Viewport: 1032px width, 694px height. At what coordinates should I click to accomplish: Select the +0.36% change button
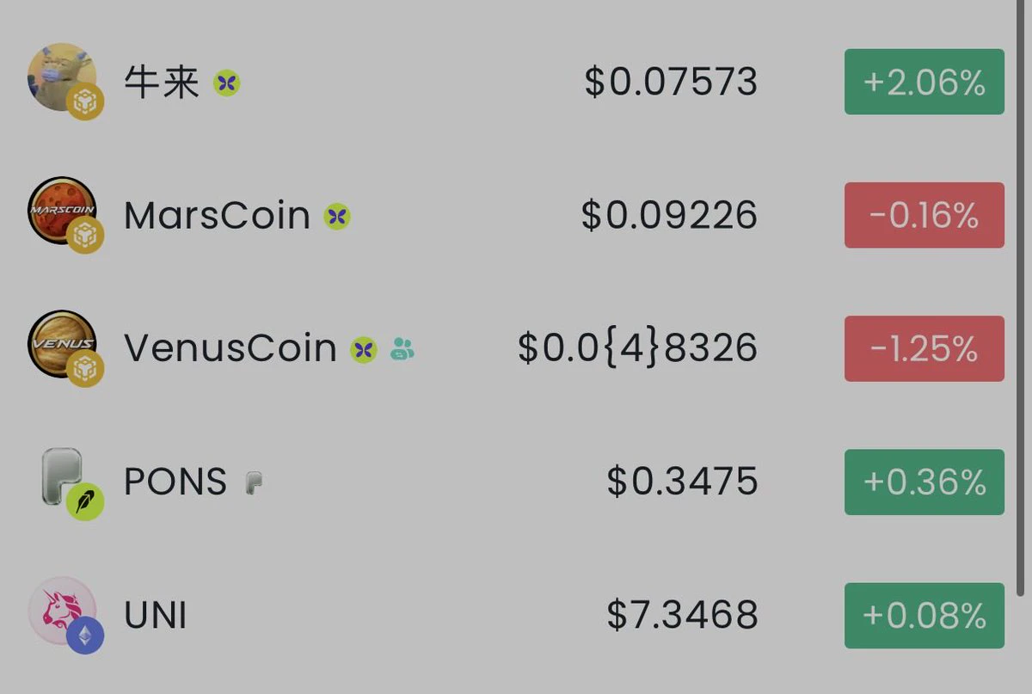click(924, 482)
